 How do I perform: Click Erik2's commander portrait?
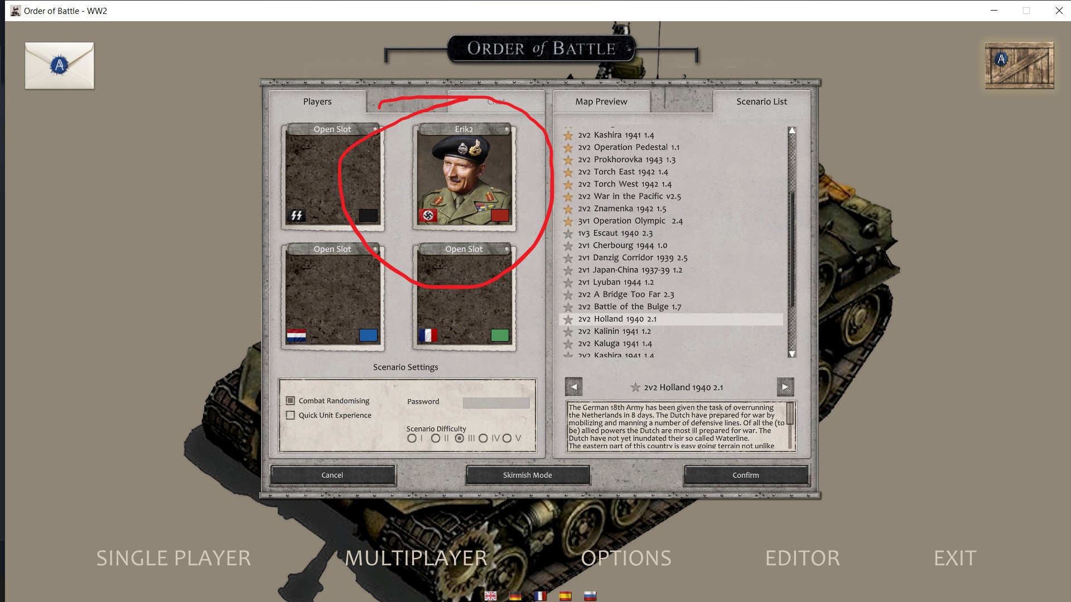click(x=464, y=179)
